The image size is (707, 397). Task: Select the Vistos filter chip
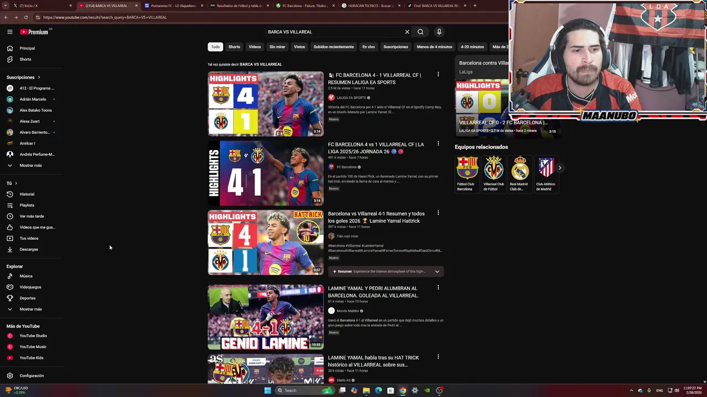tap(299, 47)
